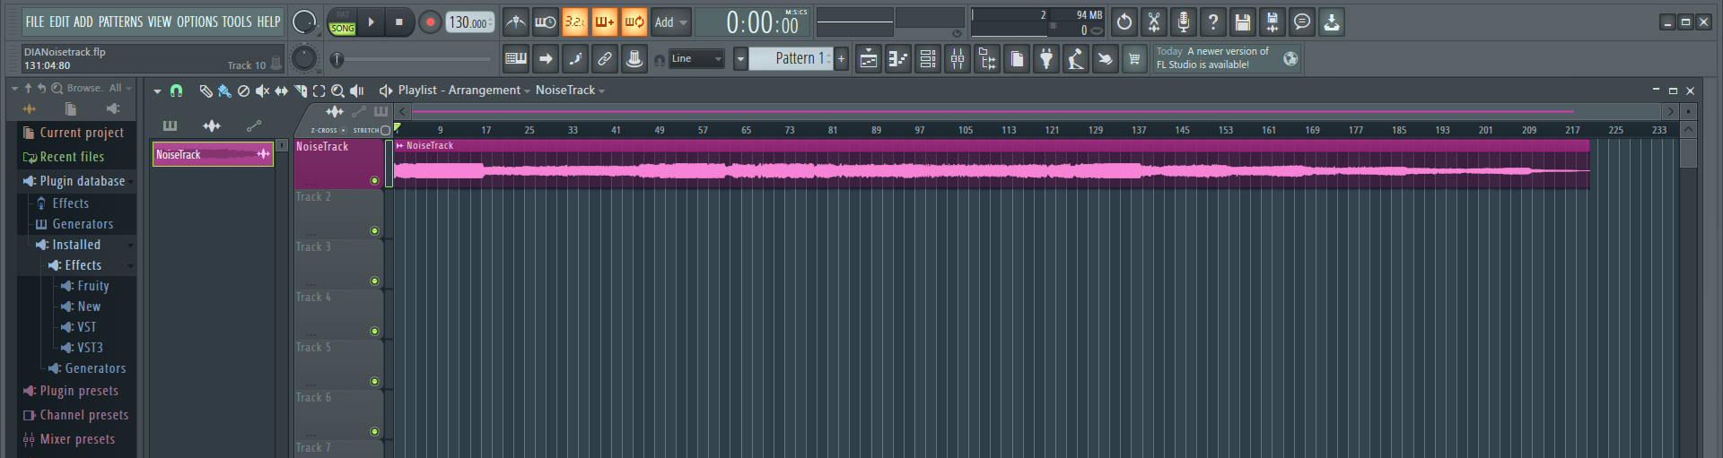Open the Add menu dropdown
The width and height of the screenshot is (1723, 458).
tap(670, 22)
